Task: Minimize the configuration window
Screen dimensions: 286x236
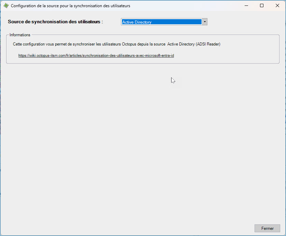Action: click(246, 6)
